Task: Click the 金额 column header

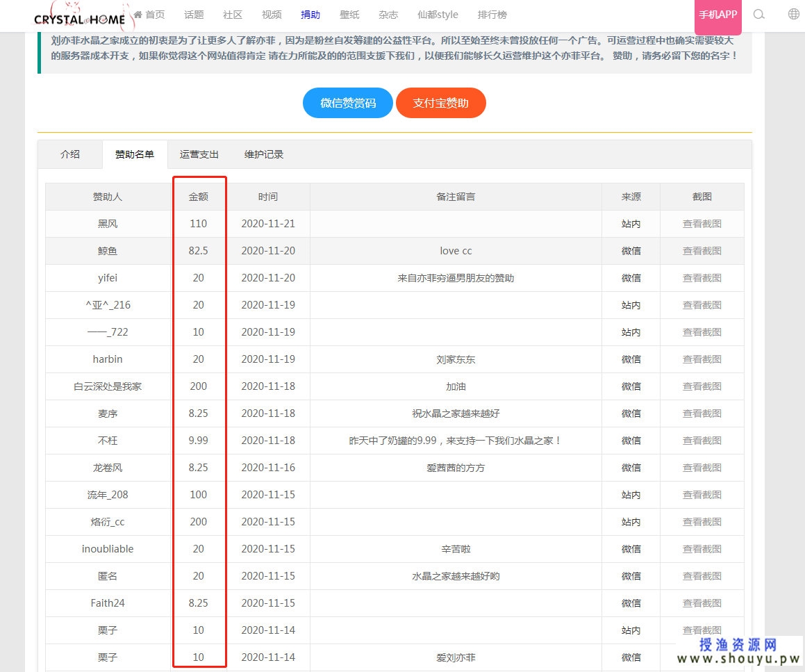Action: click(x=199, y=197)
